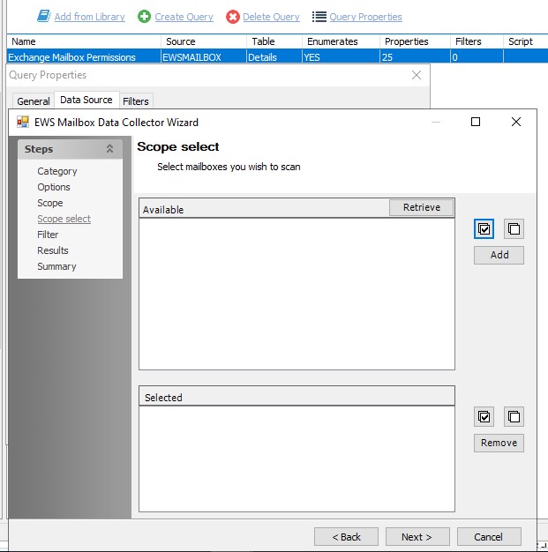Cancel the data collector wizard

488,536
